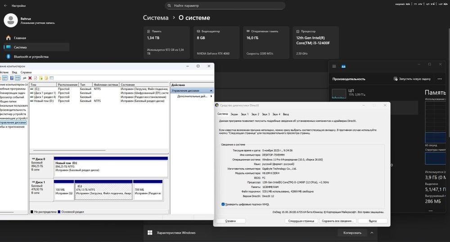450x242 pixels.
Task: Click the Состояние column header
Action: pos(144,85)
